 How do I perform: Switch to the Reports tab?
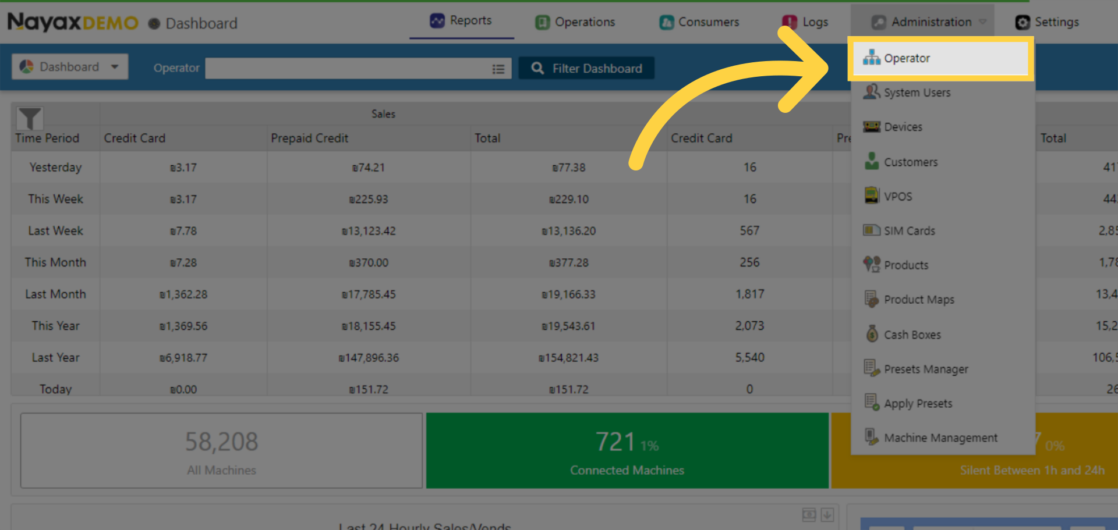[461, 21]
